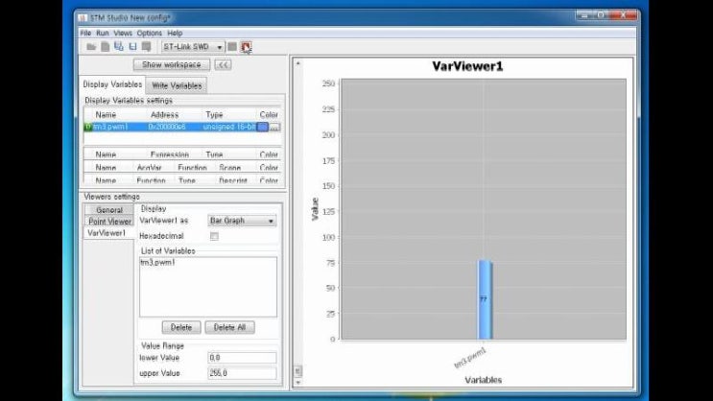Click the open folder toolbar icon
Screen dimensions: 713x401
point(91,47)
